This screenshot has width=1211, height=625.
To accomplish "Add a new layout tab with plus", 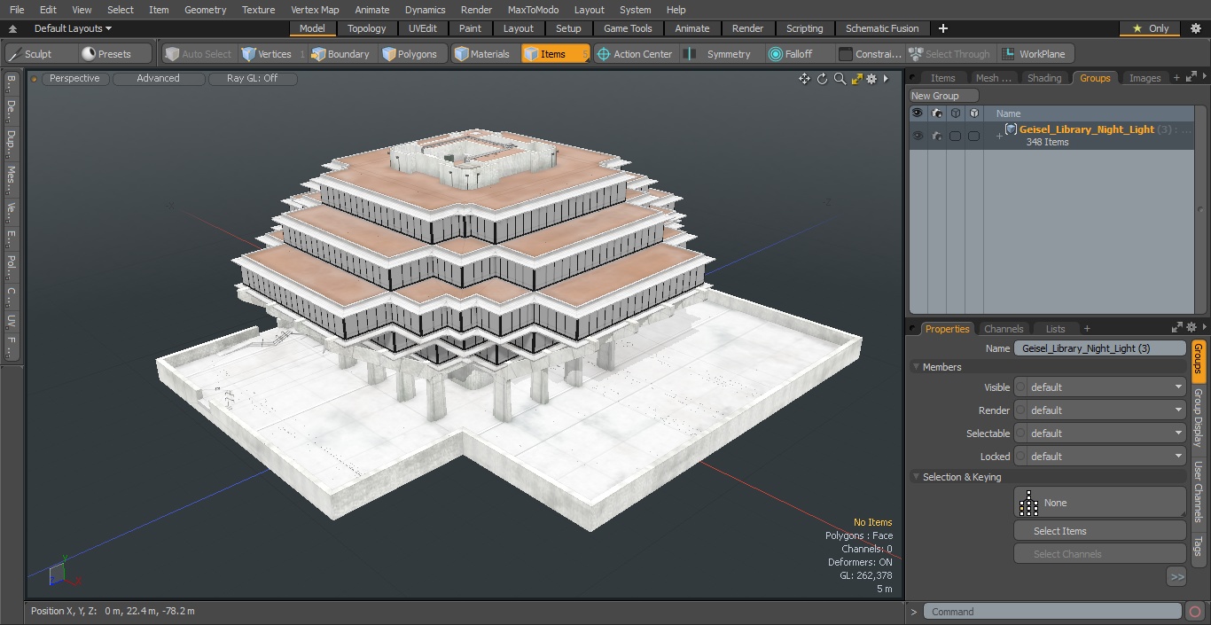I will [x=942, y=28].
